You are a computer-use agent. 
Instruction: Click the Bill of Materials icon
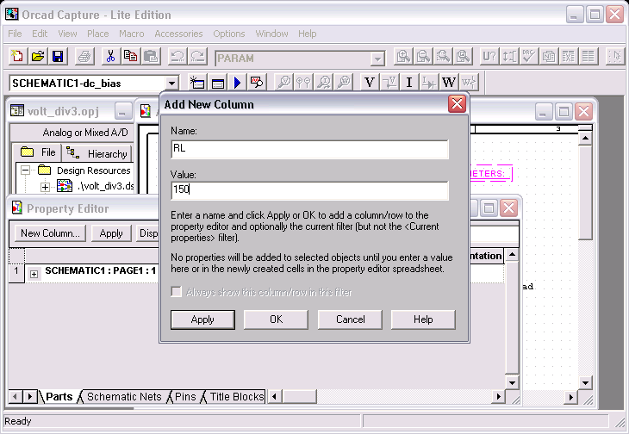click(589, 57)
